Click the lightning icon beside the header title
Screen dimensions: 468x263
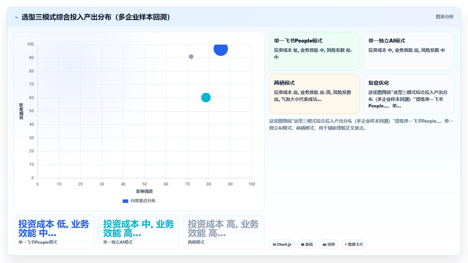coord(16,17)
